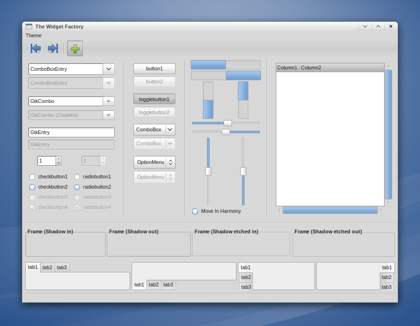Click the list's vertical scrollbar thumb
This screenshot has width=420, height=326.
pos(388,135)
